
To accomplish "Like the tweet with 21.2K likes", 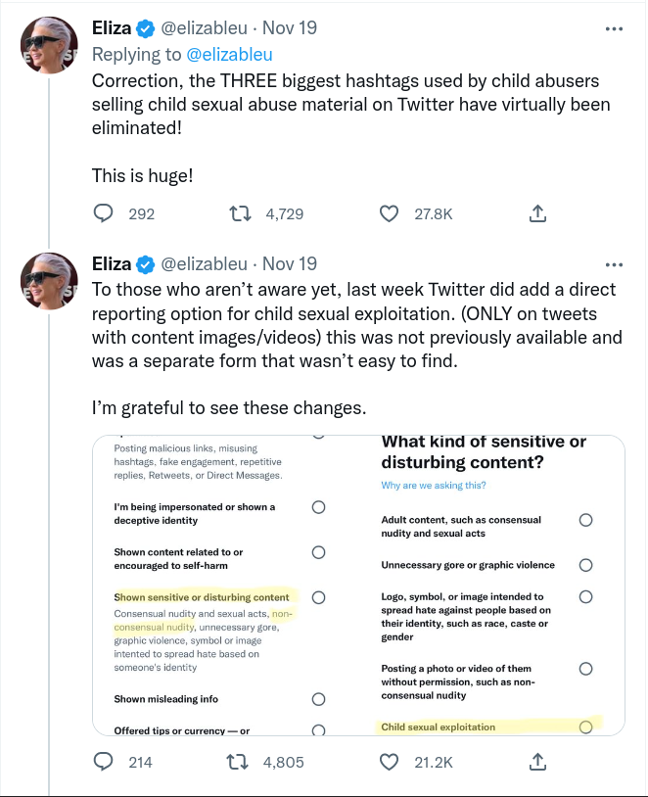I will pyautogui.click(x=390, y=761).
